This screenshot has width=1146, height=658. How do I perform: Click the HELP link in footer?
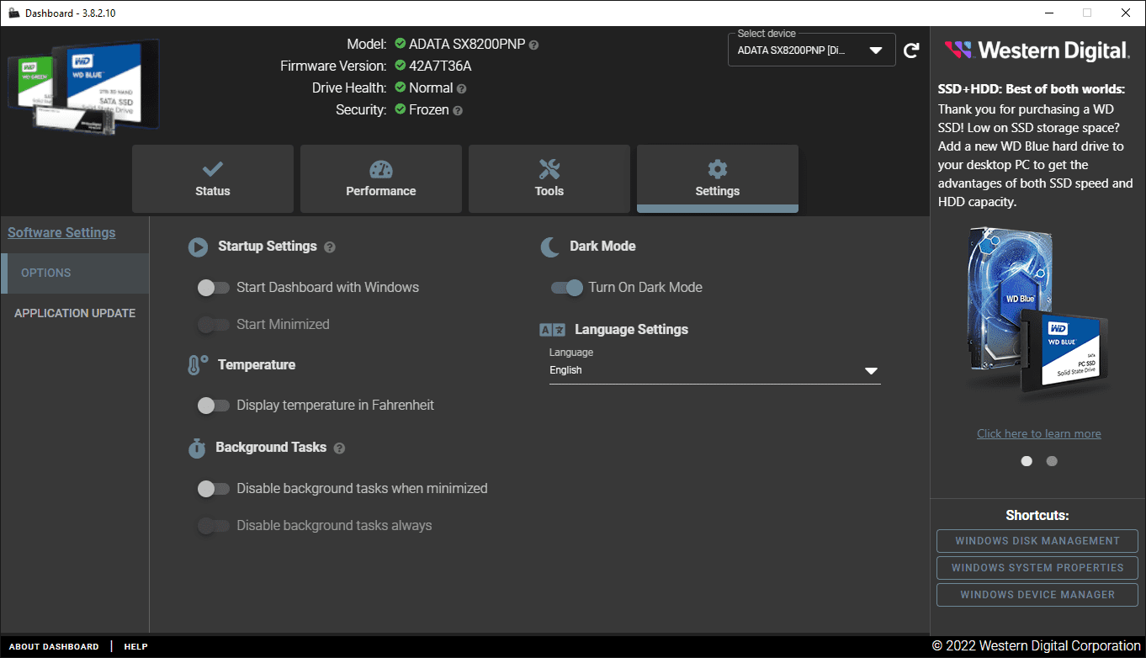(x=135, y=647)
